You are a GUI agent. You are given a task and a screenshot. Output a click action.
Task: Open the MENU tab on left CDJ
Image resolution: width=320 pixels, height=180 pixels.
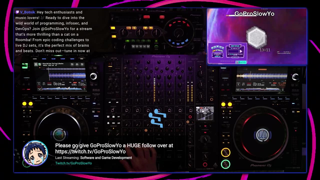click(x=82, y=59)
